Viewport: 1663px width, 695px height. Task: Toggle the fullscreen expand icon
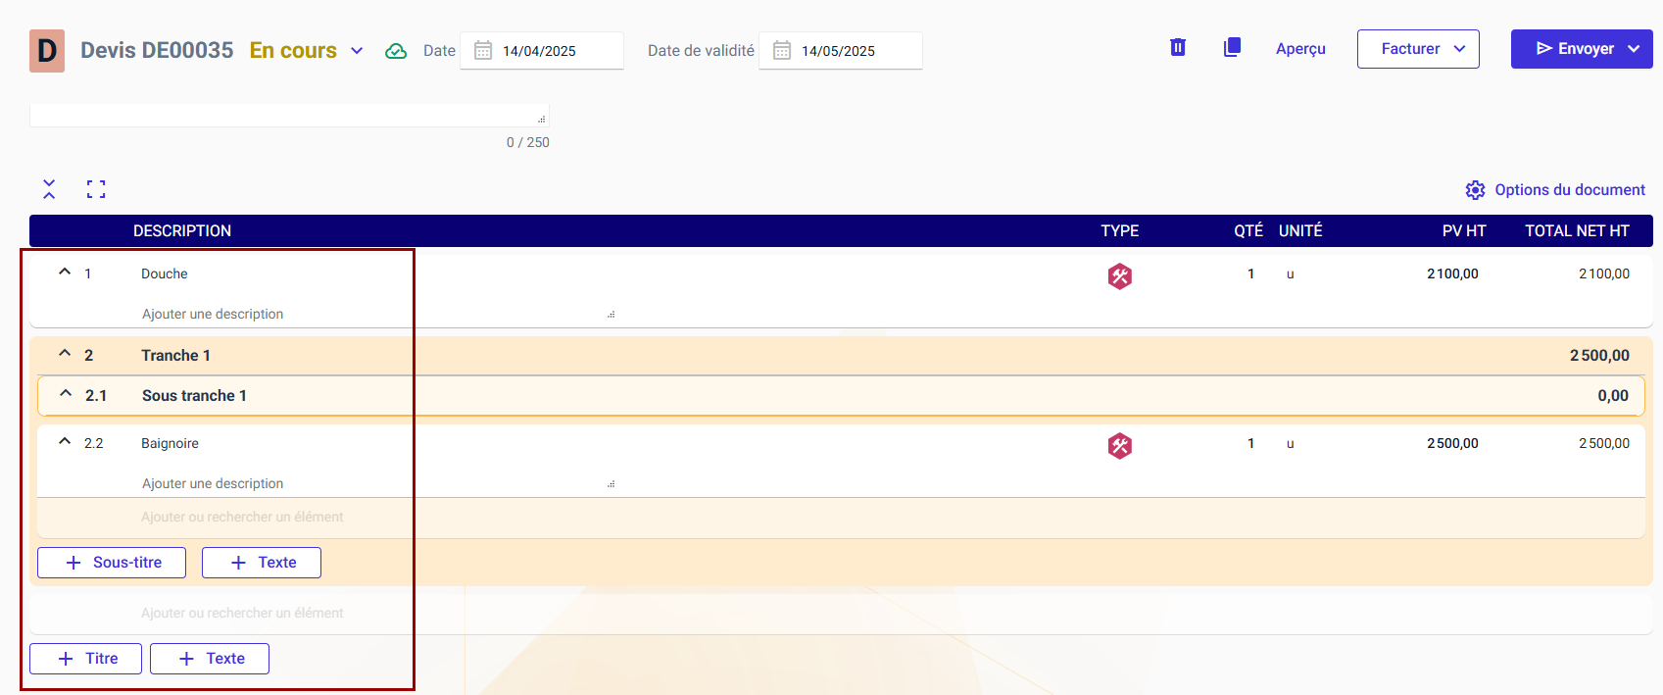click(x=96, y=189)
